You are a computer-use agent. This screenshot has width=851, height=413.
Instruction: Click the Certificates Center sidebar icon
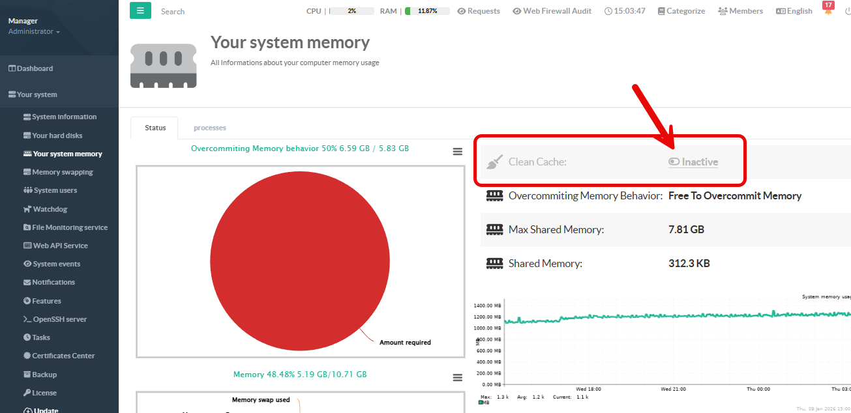[x=27, y=356]
